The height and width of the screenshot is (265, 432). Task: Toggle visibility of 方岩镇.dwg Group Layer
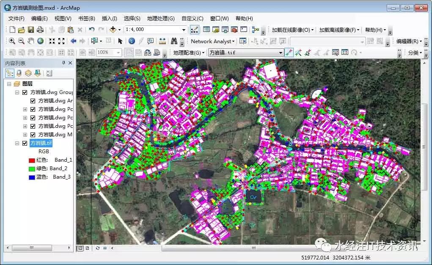(x=25, y=92)
